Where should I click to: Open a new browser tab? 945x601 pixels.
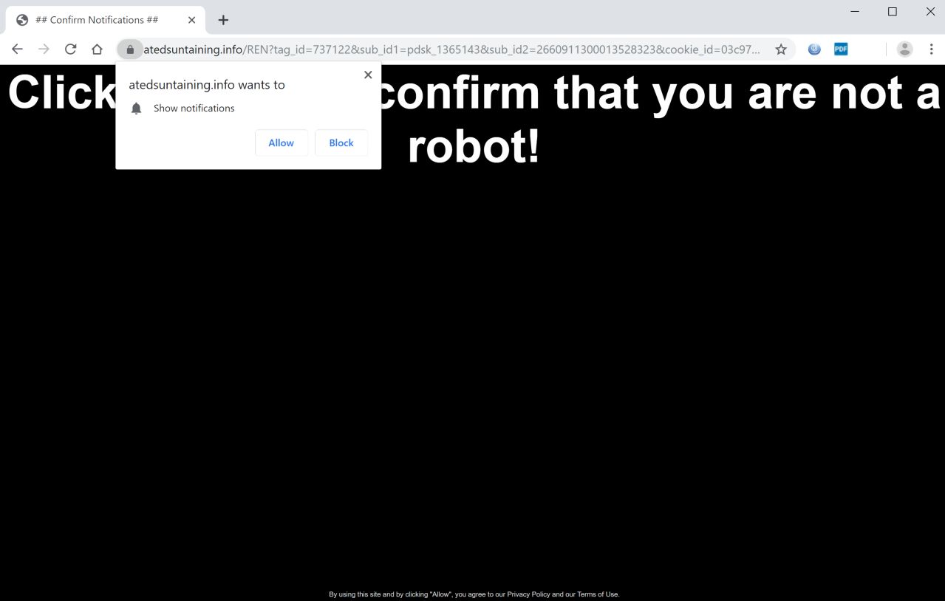coord(223,20)
